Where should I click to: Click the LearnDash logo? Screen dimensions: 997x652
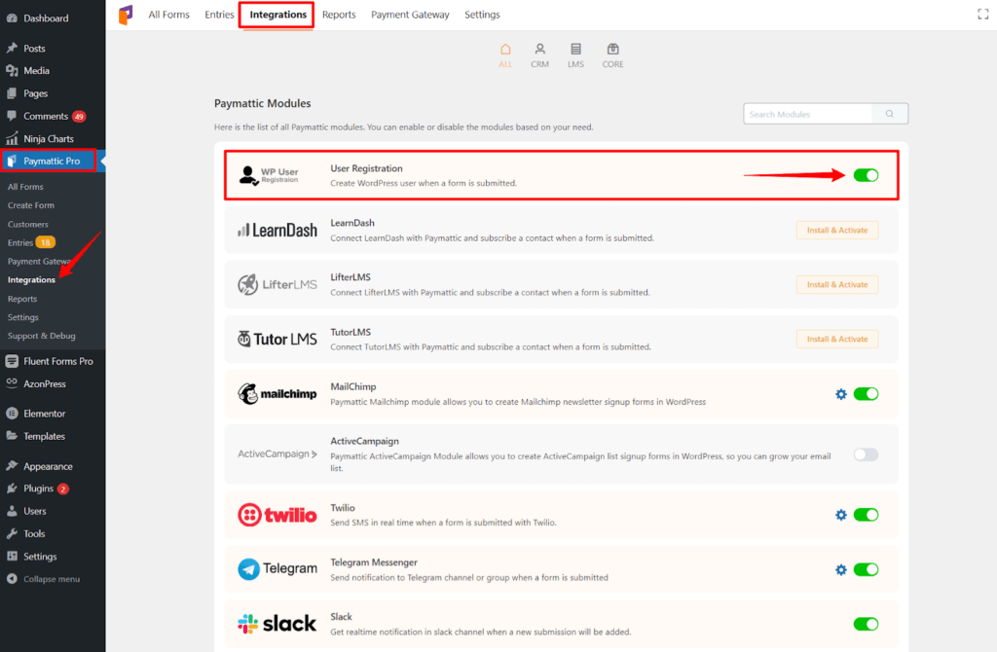(x=277, y=230)
